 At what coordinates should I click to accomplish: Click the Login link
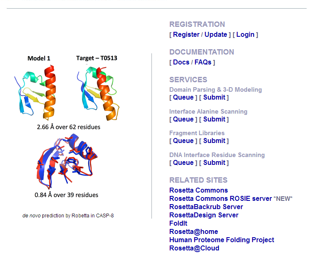coord(245,35)
